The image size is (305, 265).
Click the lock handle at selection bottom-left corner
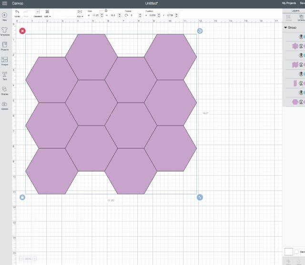(22, 197)
